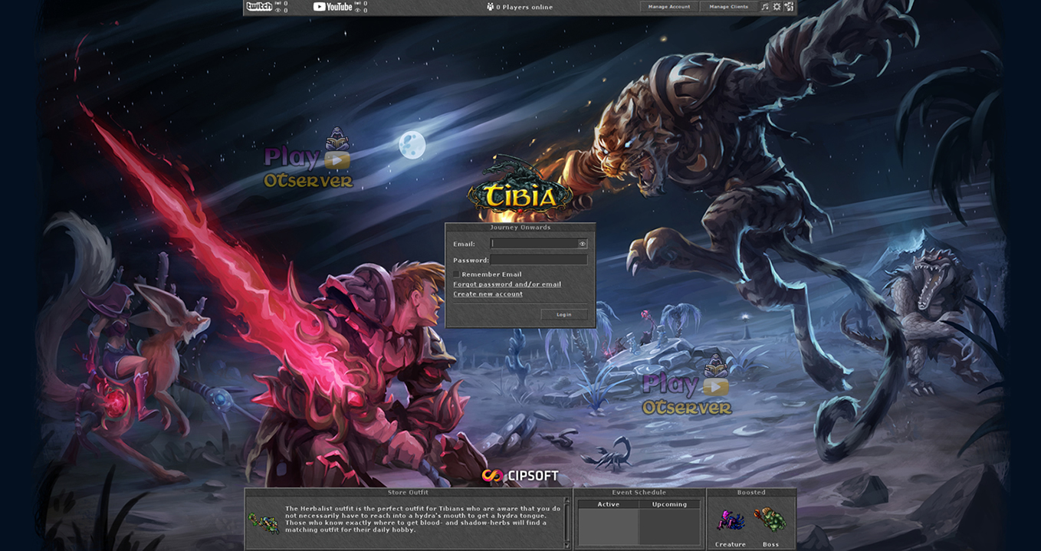The height and width of the screenshot is (551, 1041).
Task: Click Manage Clients button
Action: pyautogui.click(x=729, y=7)
